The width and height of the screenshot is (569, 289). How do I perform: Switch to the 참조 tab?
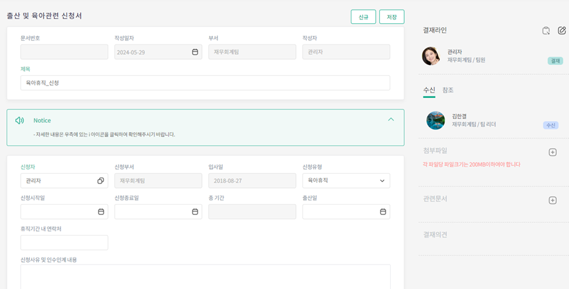point(448,90)
